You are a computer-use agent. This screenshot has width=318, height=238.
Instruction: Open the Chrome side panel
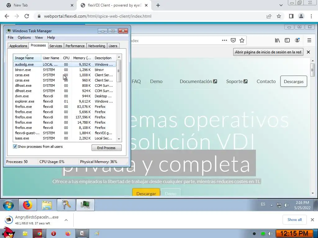click(291, 16)
